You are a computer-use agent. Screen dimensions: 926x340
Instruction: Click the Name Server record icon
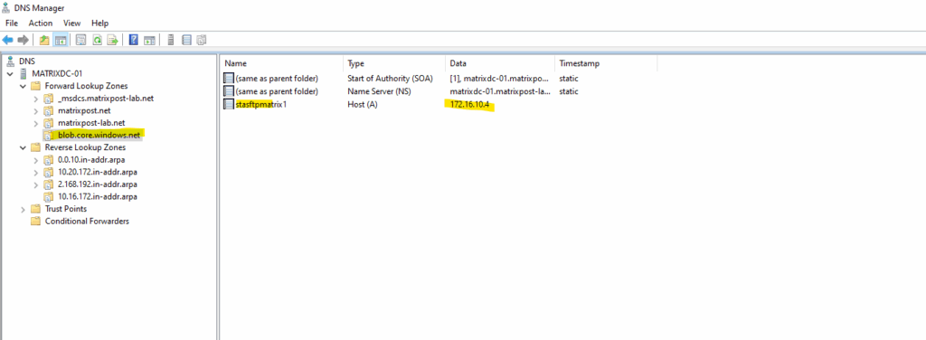click(229, 91)
